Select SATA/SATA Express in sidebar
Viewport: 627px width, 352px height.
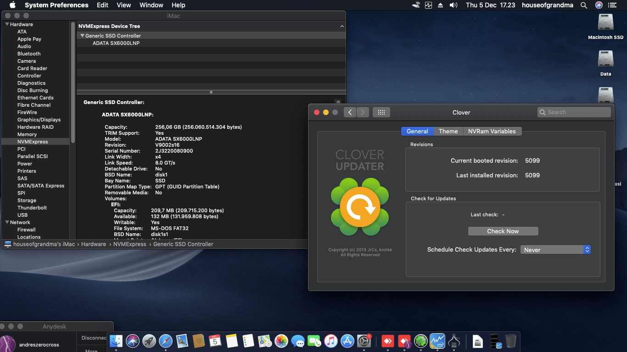[41, 186]
